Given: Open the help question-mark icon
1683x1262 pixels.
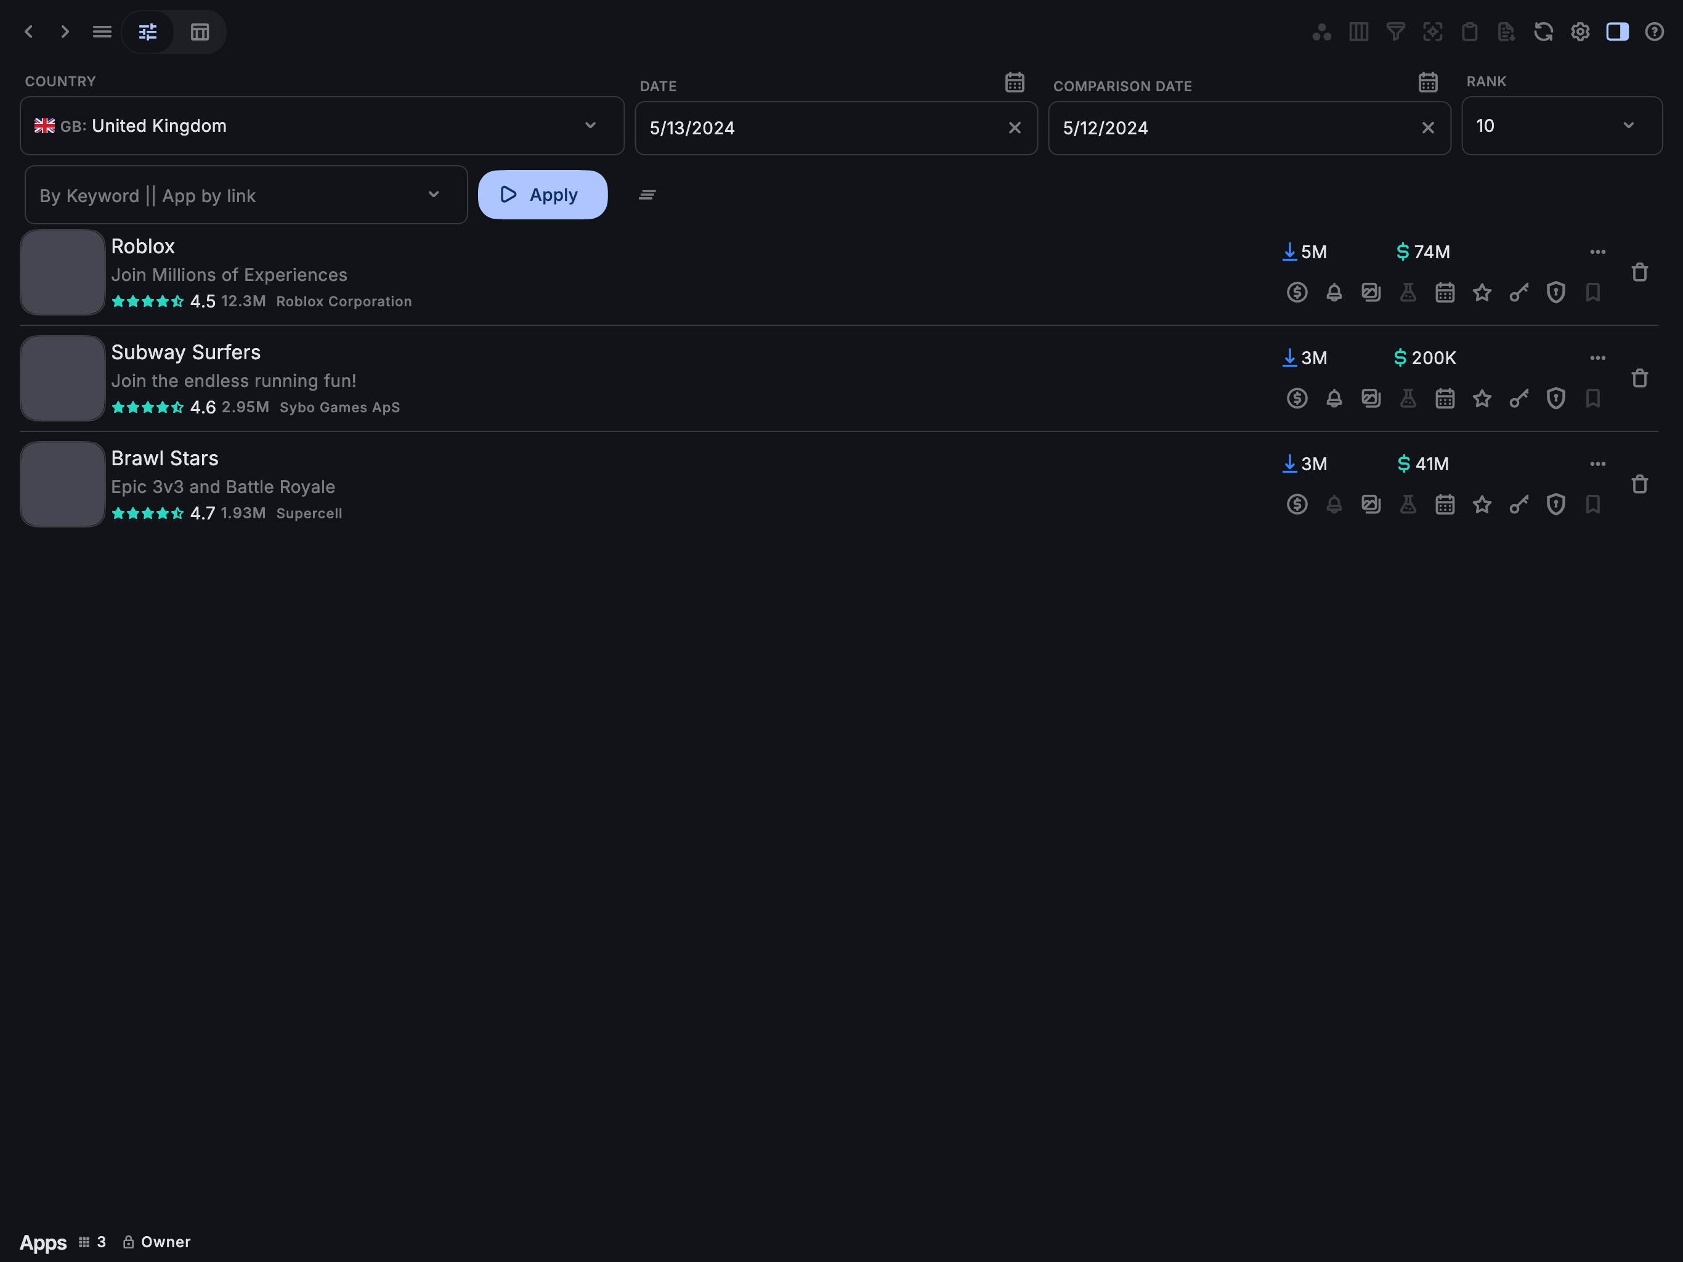Looking at the screenshot, I should pos(1654,32).
